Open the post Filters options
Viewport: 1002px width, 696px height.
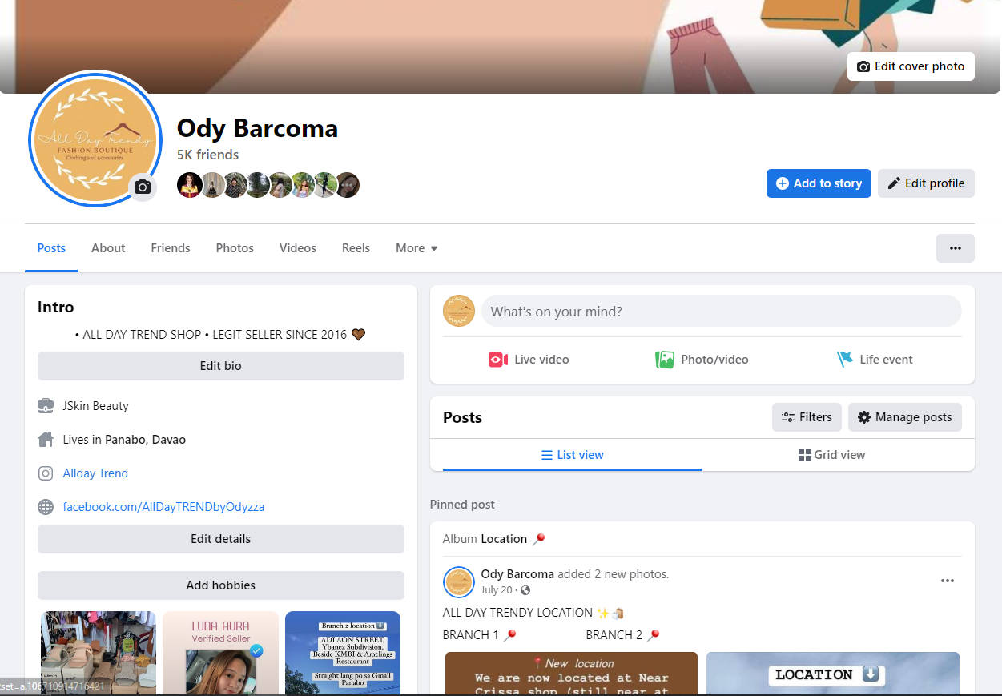[x=807, y=417]
